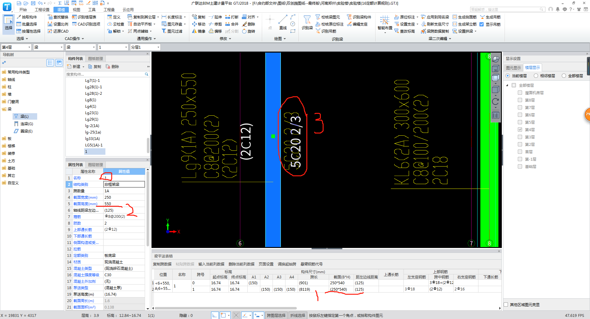The width and height of the screenshot is (590, 319).
Task: Click the 延伸 extend tool
Action: coord(215,17)
